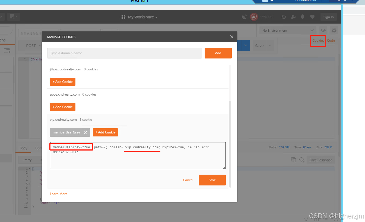The image size is (365, 222).
Task: Click the new window icon in header
Action: coord(13,17)
